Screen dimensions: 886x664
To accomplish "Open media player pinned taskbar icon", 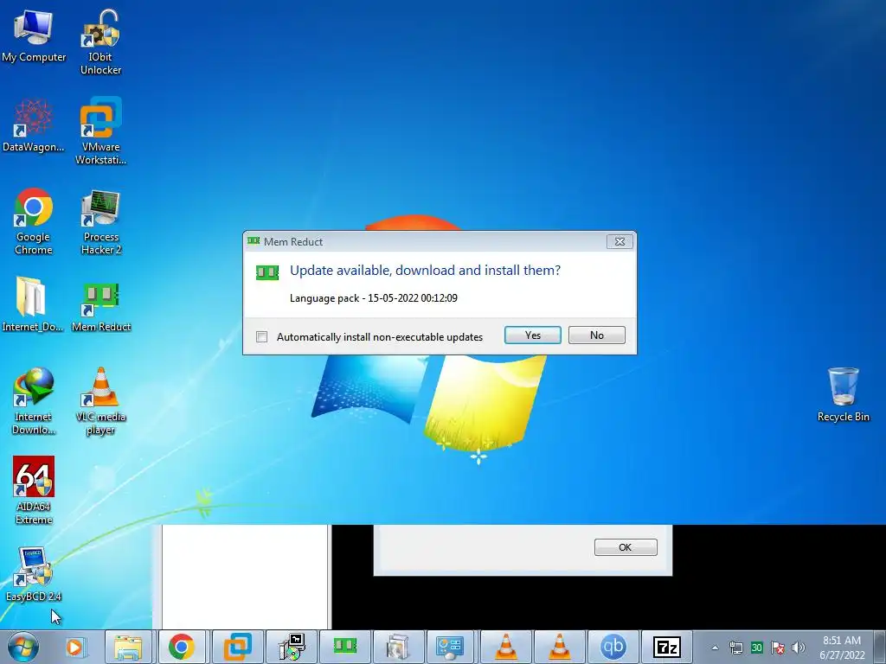I will pyautogui.click(x=74, y=647).
